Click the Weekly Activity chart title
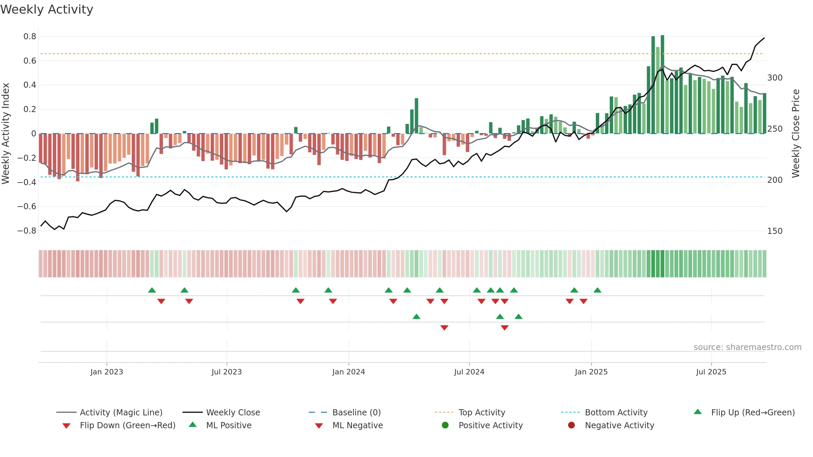 pyautogui.click(x=47, y=9)
